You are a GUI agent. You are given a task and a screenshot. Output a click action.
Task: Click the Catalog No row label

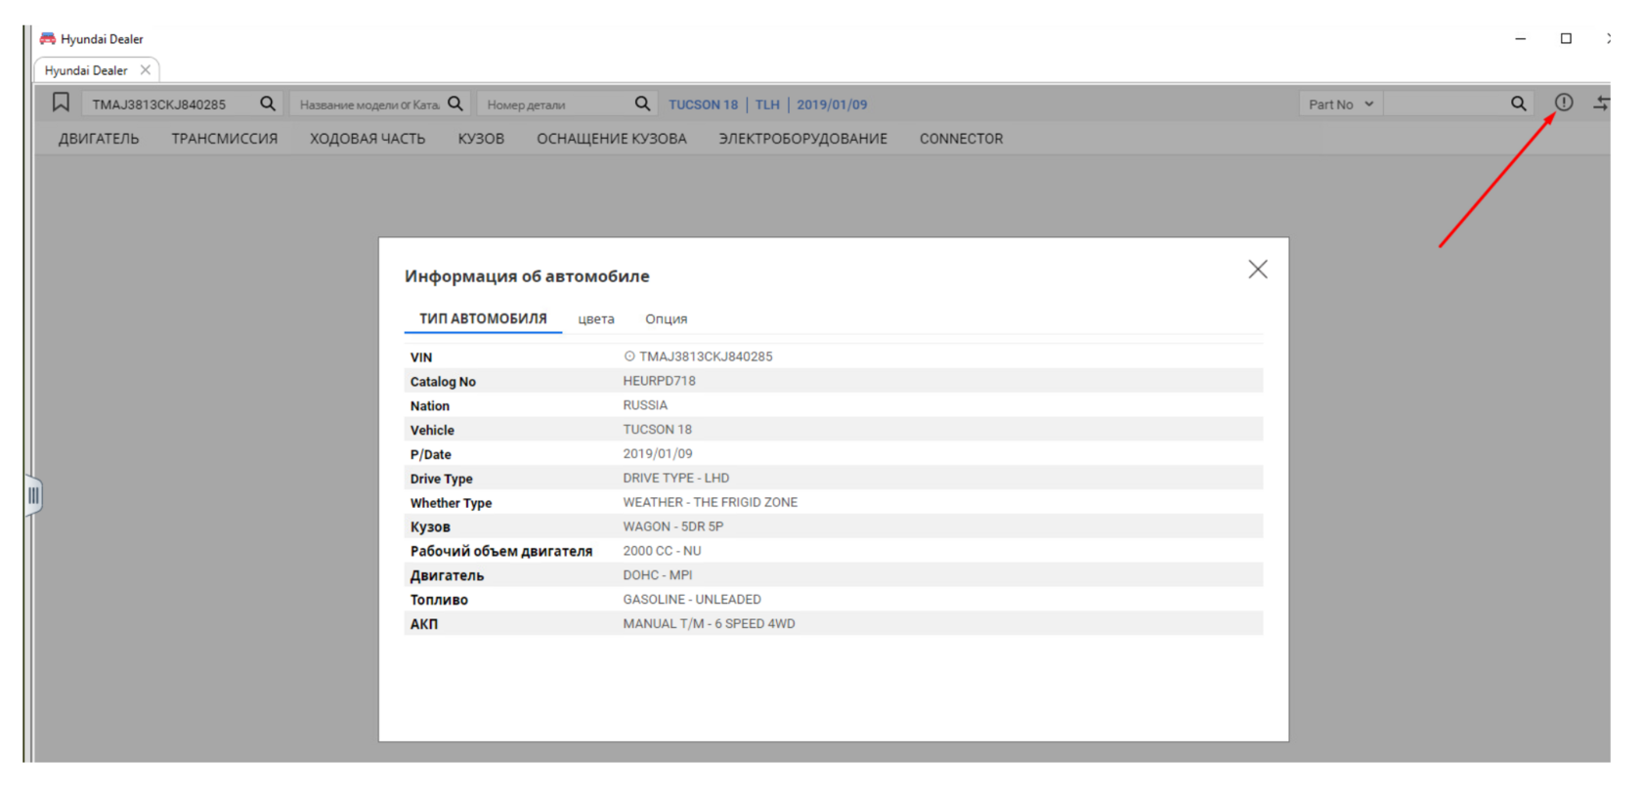tap(443, 382)
